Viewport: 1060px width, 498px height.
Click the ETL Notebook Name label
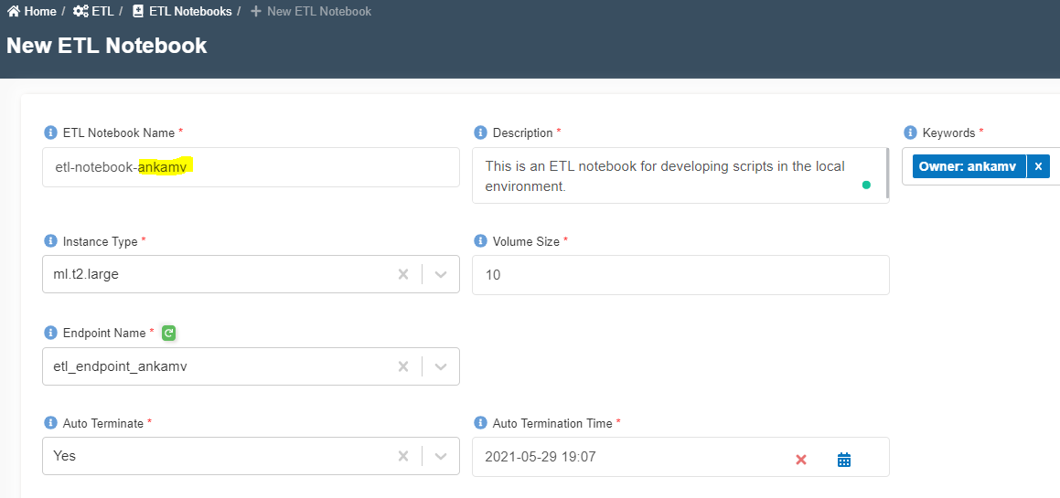tap(119, 132)
